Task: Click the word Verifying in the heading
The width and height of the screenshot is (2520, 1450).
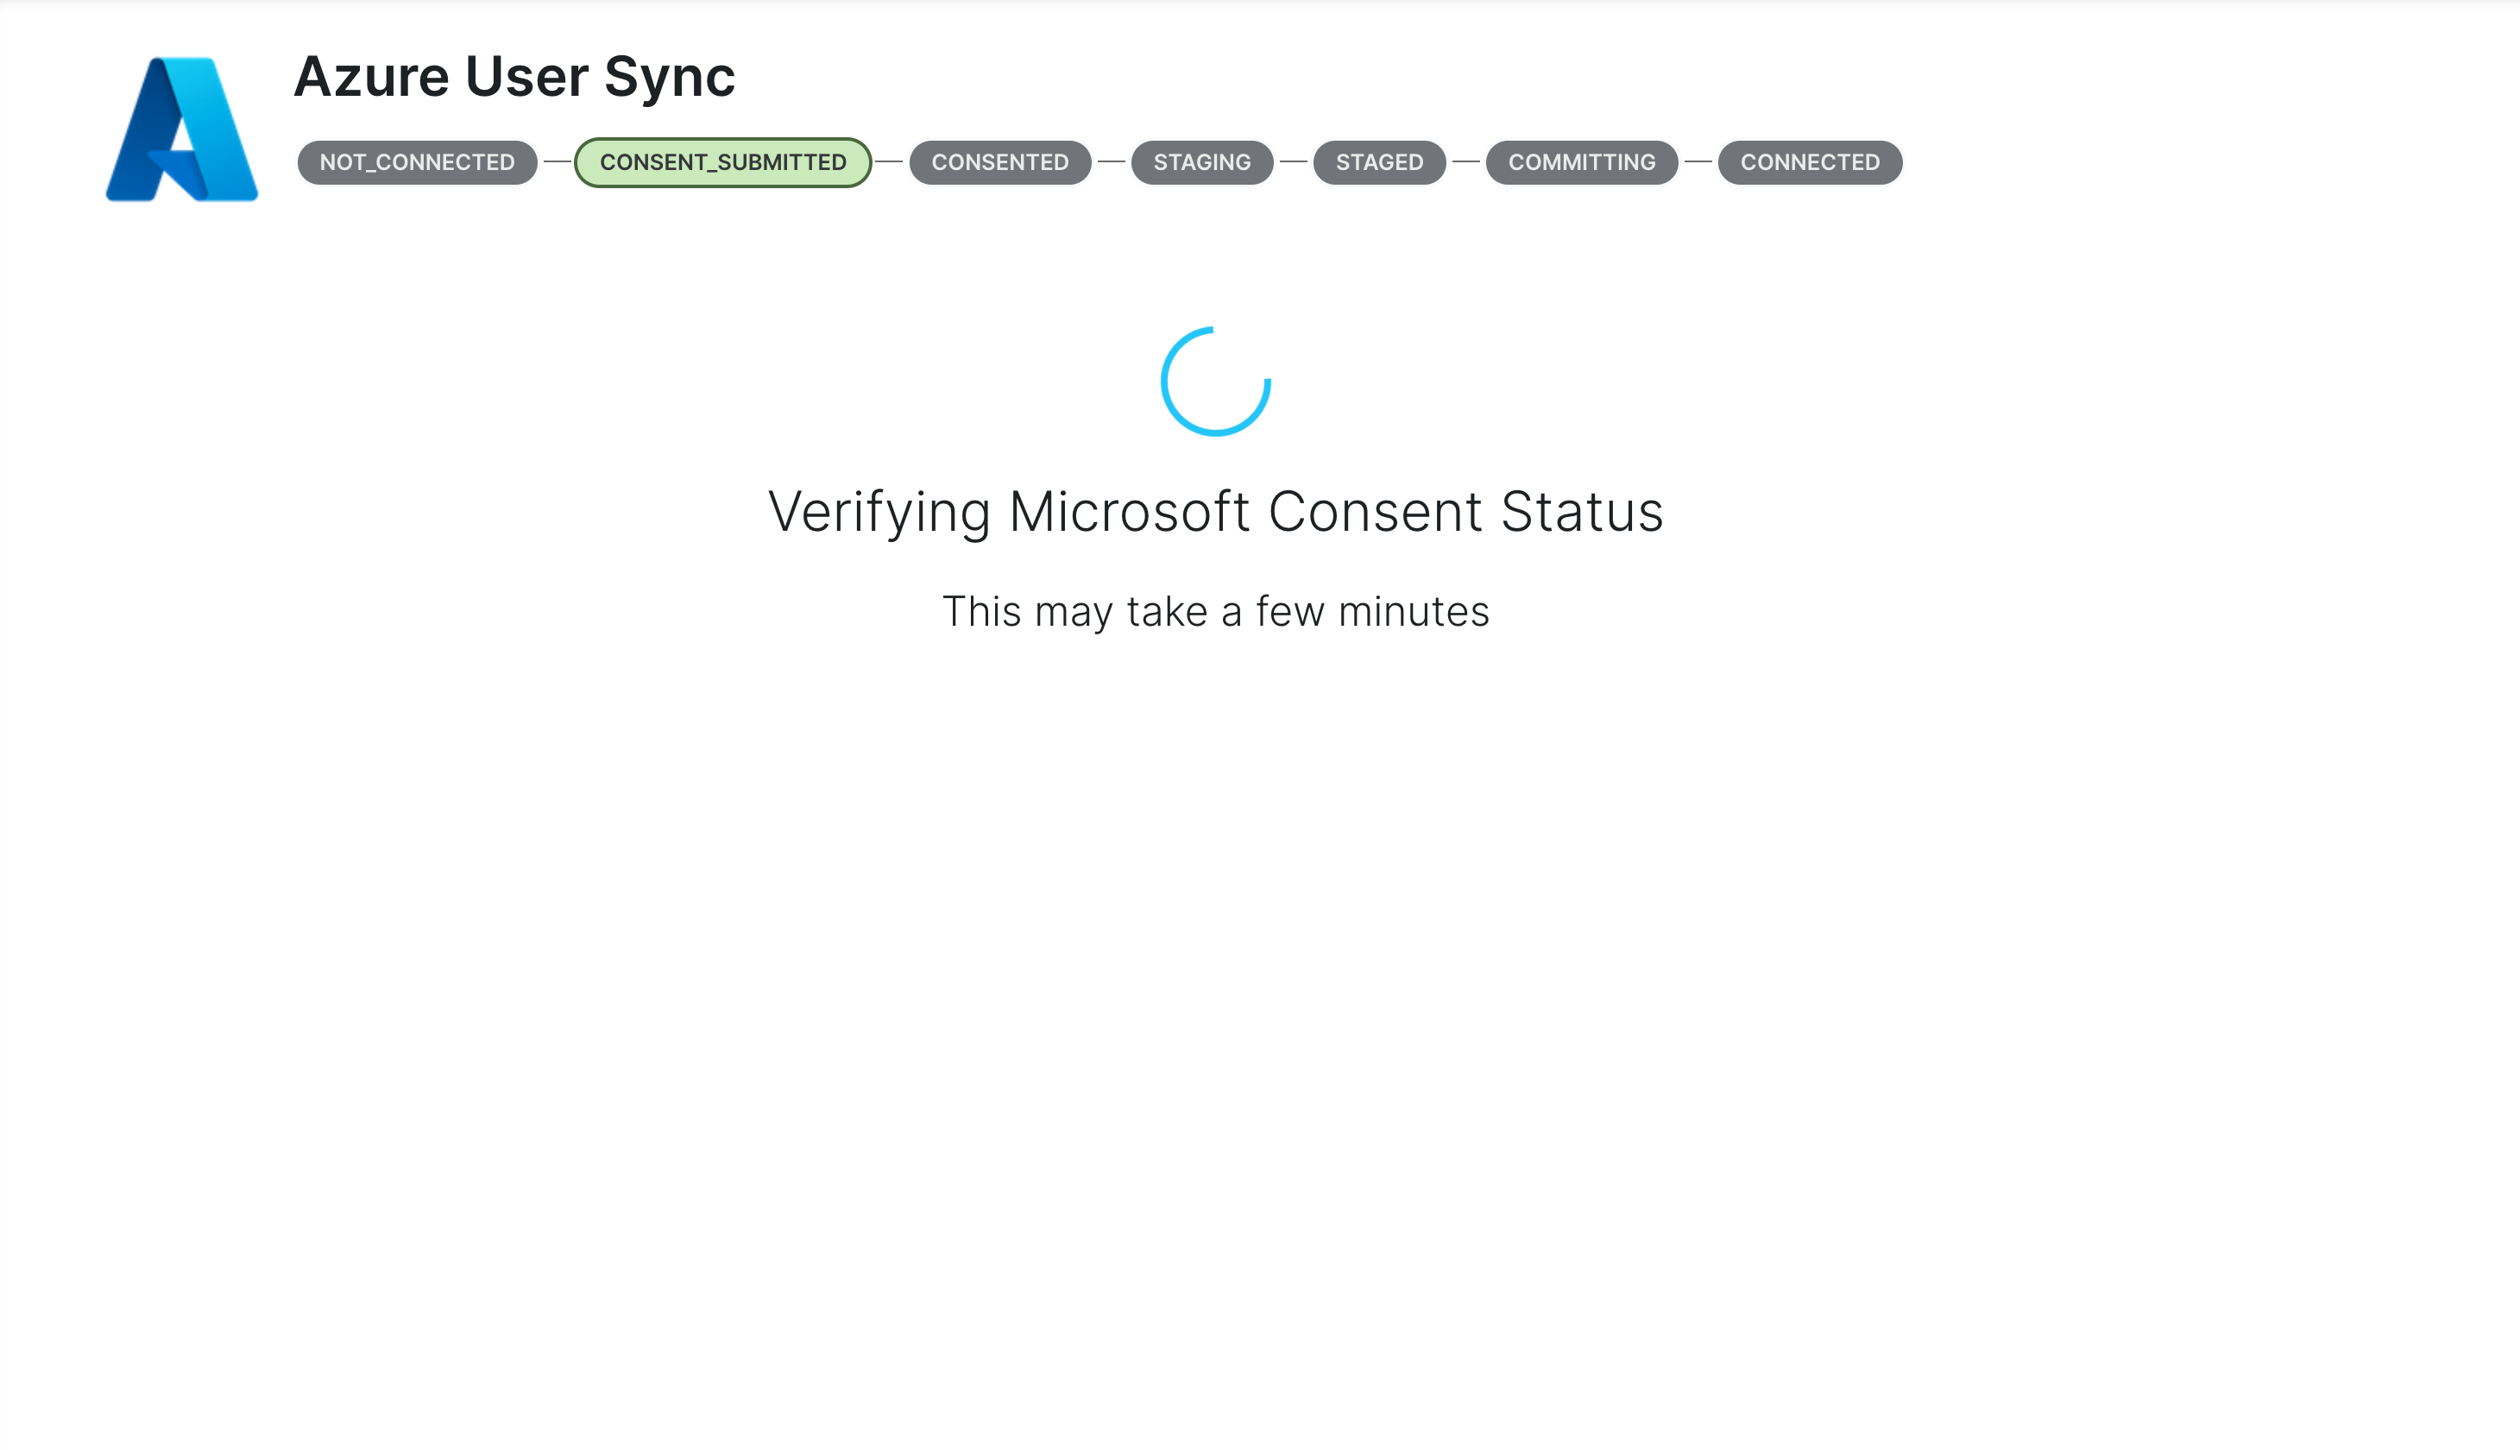Action: point(879,513)
